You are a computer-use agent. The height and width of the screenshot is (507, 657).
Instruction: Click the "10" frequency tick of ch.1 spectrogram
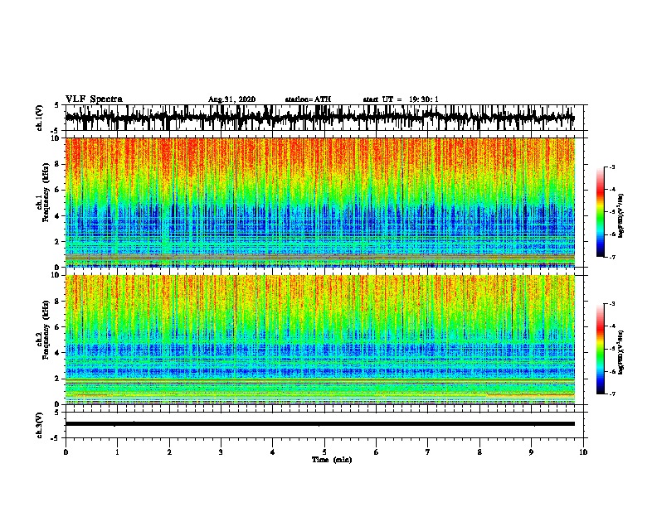[x=55, y=138]
